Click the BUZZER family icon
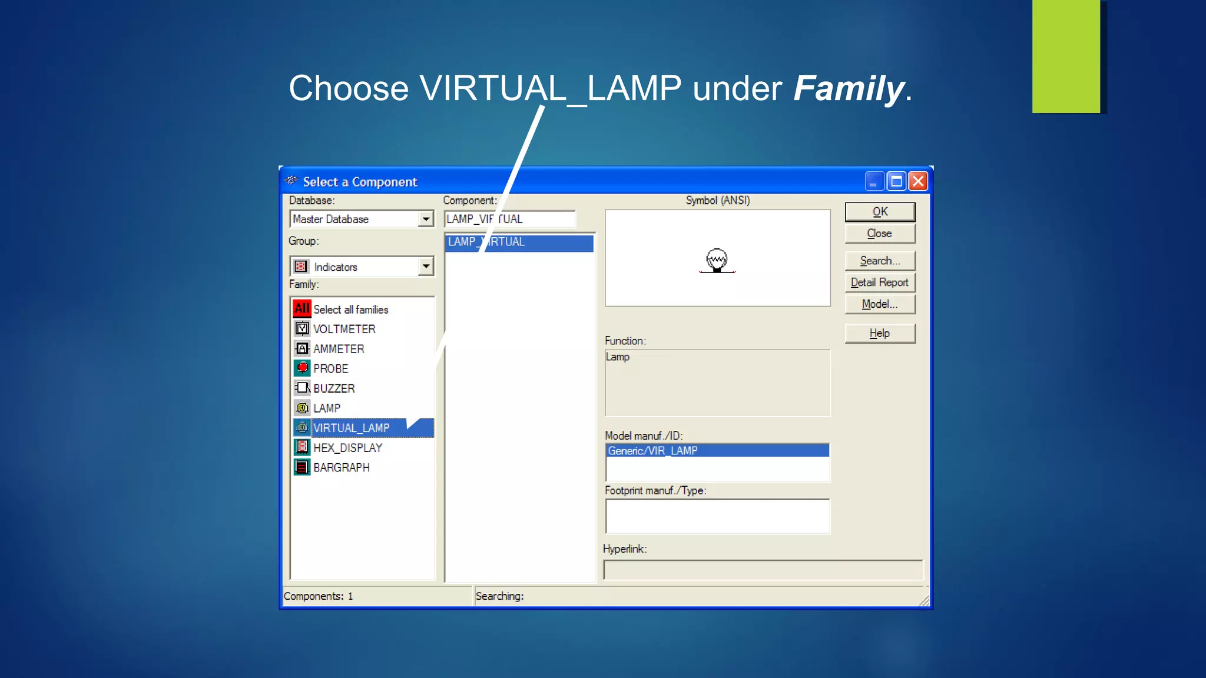 302,388
